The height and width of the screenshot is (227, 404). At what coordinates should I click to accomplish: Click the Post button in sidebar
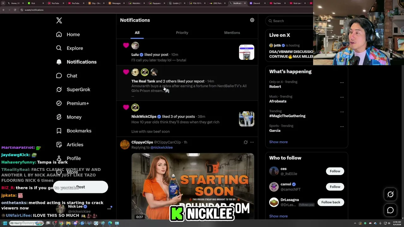pos(80,187)
